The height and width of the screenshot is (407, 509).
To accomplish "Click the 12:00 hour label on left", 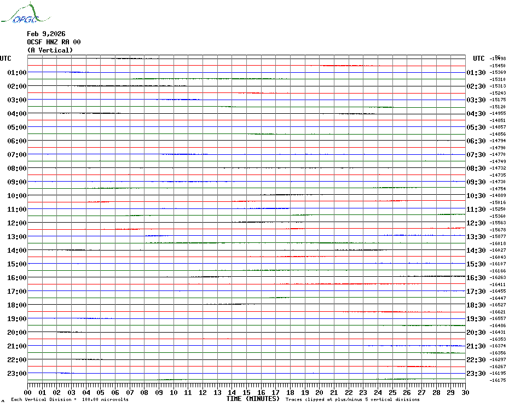I will [17, 223].
